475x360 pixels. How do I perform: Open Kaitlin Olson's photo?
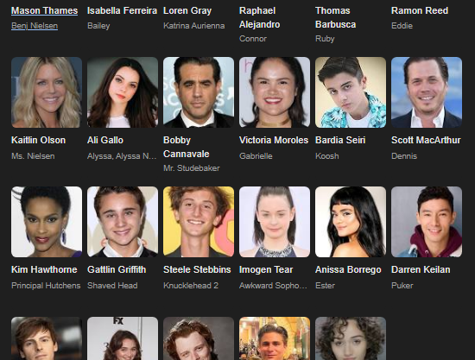pyautogui.click(x=47, y=92)
